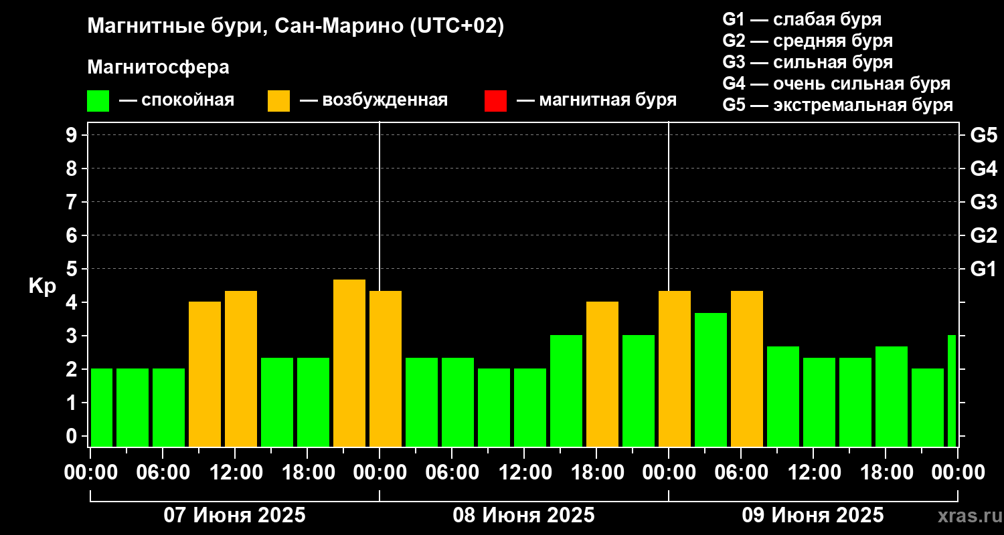The height and width of the screenshot is (535, 1004).
Task: Select the green bar above 12:00 on 08 Июня
Action: coord(530,408)
